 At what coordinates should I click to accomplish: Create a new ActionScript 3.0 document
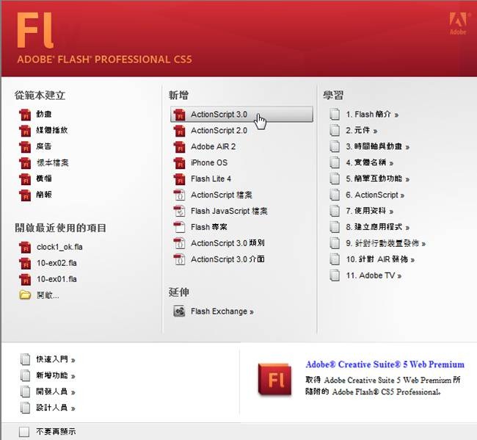[241, 115]
